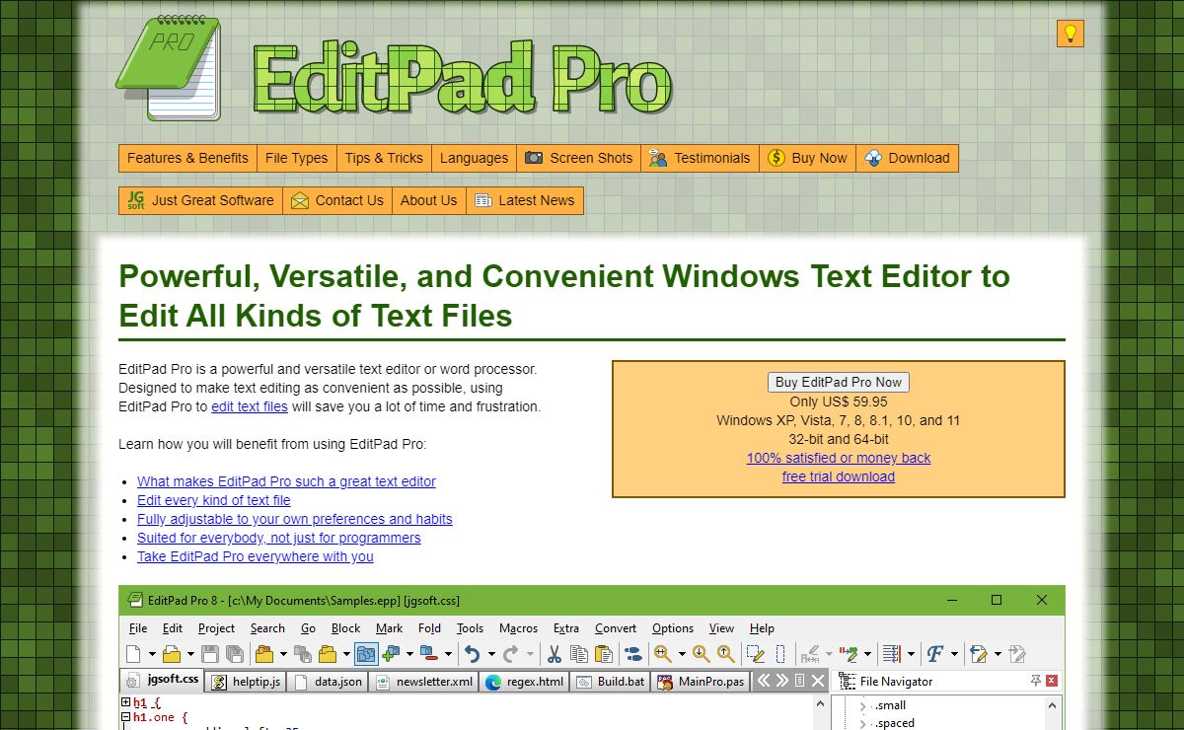Switch to the regex.html tab

tap(524, 682)
